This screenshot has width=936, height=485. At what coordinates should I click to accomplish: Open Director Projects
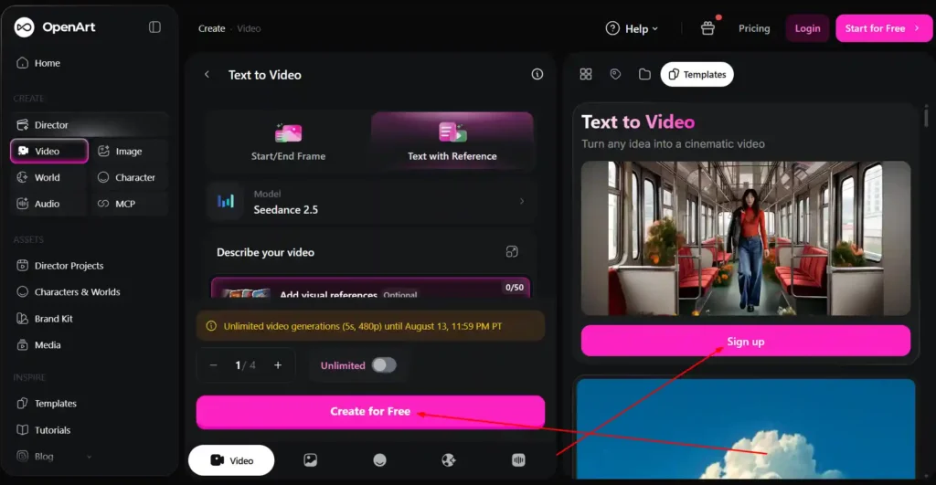click(x=60, y=266)
